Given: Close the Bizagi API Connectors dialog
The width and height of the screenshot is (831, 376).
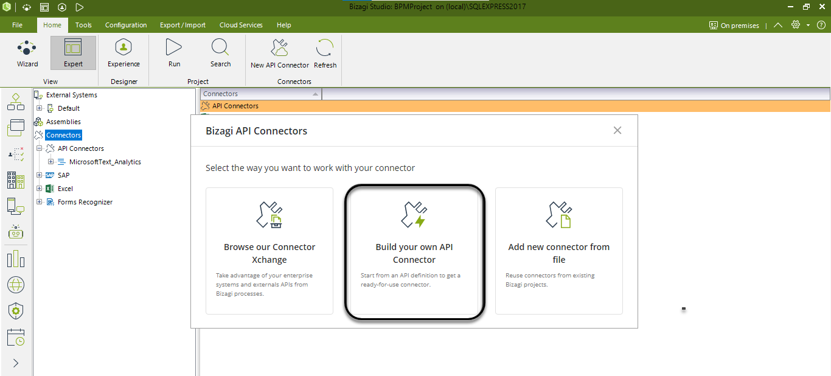Looking at the screenshot, I should point(617,130).
